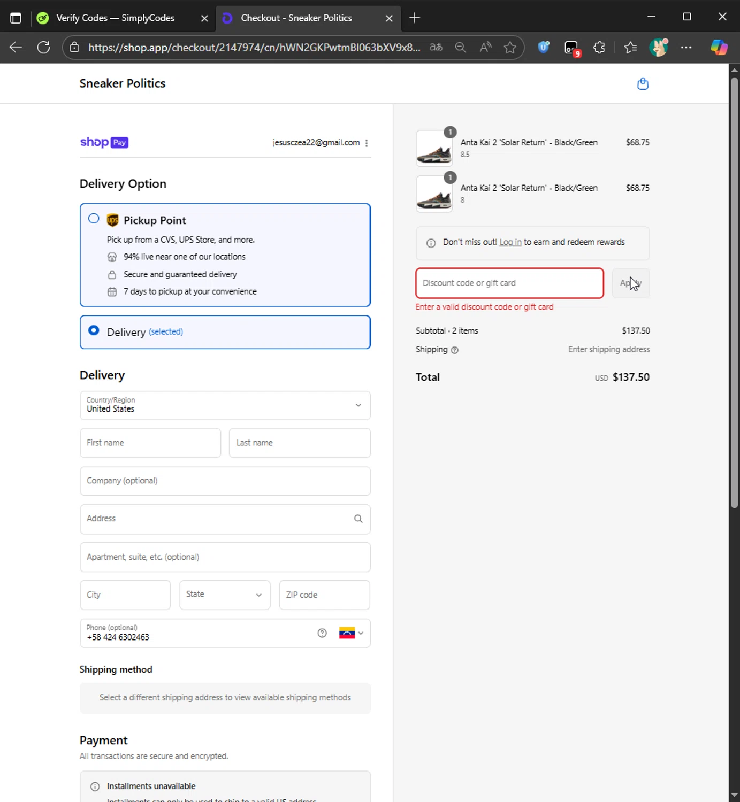The image size is (740, 802).
Task: Click the Total amount $137.50
Action: [631, 377]
